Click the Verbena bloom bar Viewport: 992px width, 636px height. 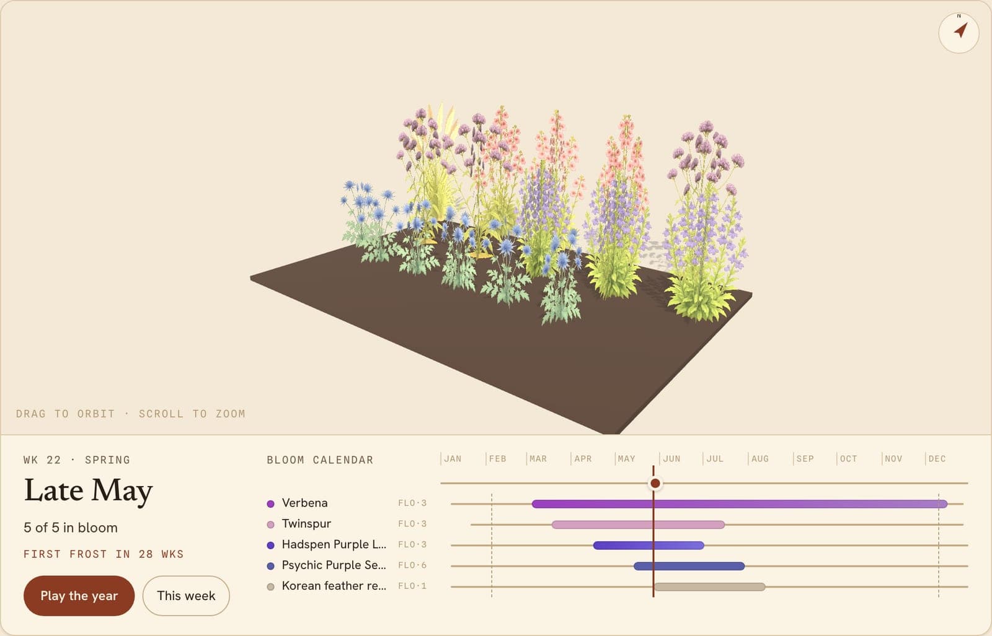pyautogui.click(x=740, y=504)
